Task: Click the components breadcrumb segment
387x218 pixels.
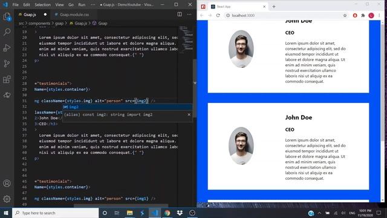Action: click(39, 23)
